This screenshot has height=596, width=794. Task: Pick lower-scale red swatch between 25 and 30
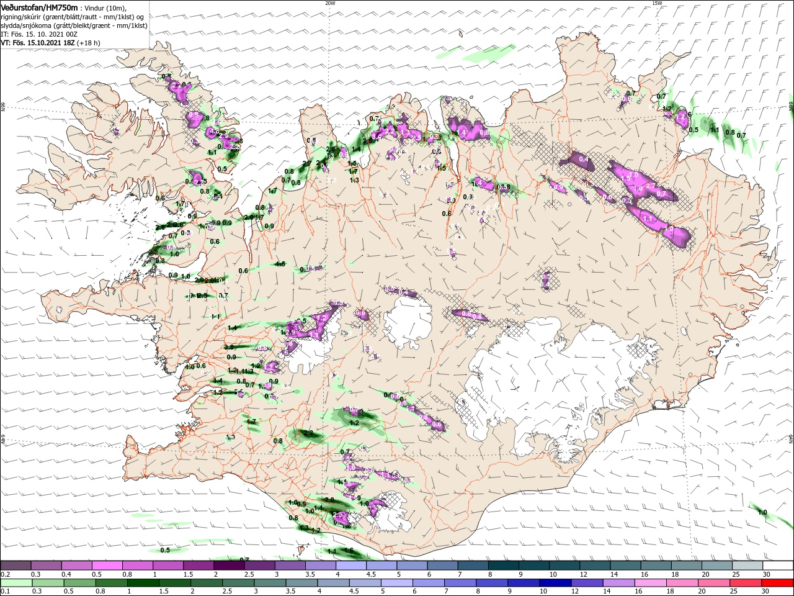pos(745,582)
